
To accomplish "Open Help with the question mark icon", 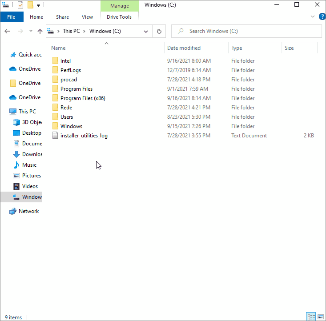I will (322, 16).
